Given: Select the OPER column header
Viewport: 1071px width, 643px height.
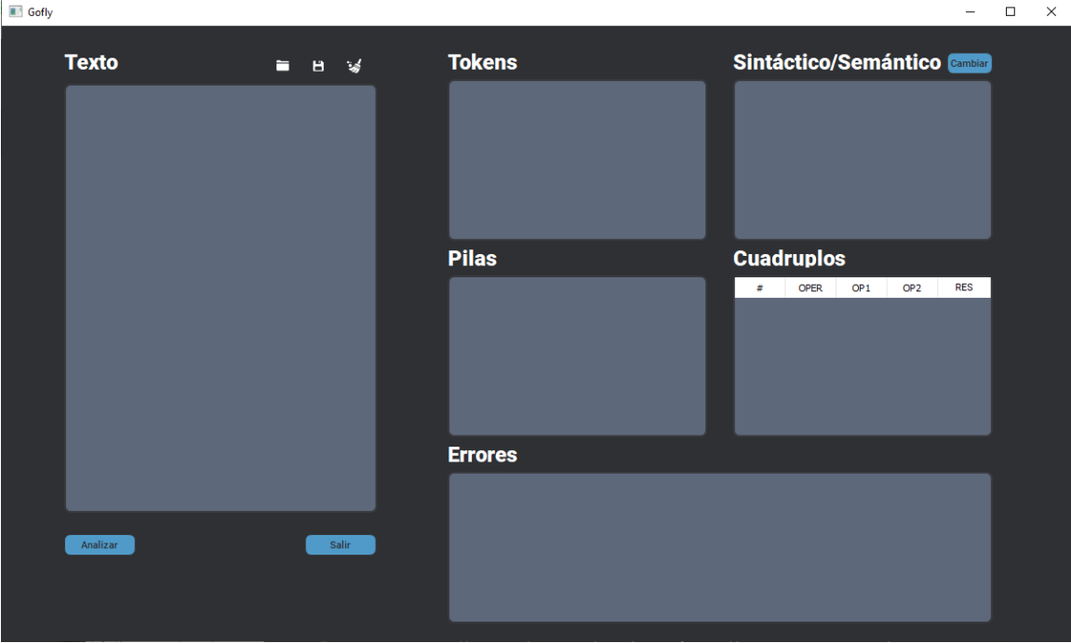Looking at the screenshot, I should coord(810,288).
